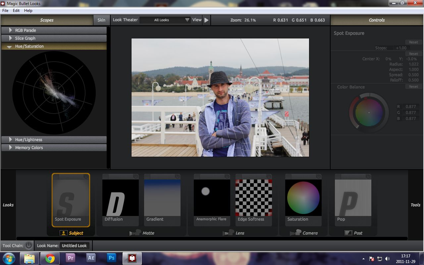Select the Spot Exposure tool card

click(71, 200)
